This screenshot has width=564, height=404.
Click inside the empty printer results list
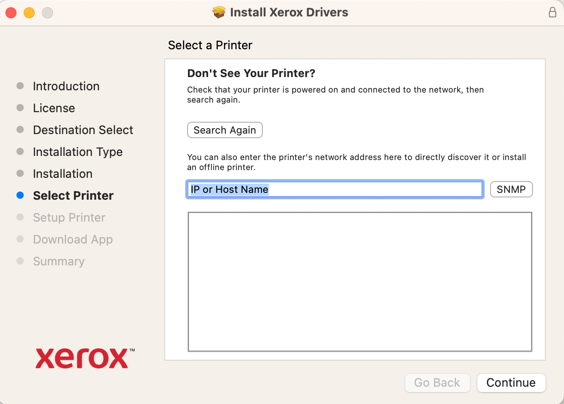pos(360,281)
